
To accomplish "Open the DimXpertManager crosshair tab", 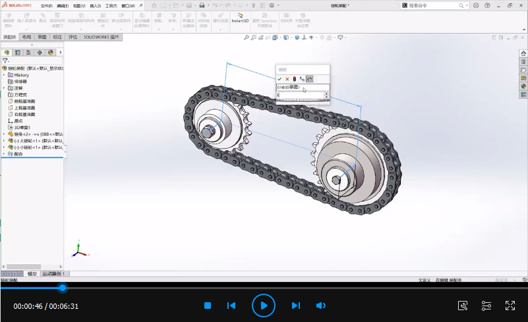I will click(40, 53).
